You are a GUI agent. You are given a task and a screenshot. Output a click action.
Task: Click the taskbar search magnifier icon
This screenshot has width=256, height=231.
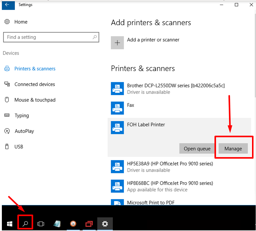pyautogui.click(x=26, y=224)
